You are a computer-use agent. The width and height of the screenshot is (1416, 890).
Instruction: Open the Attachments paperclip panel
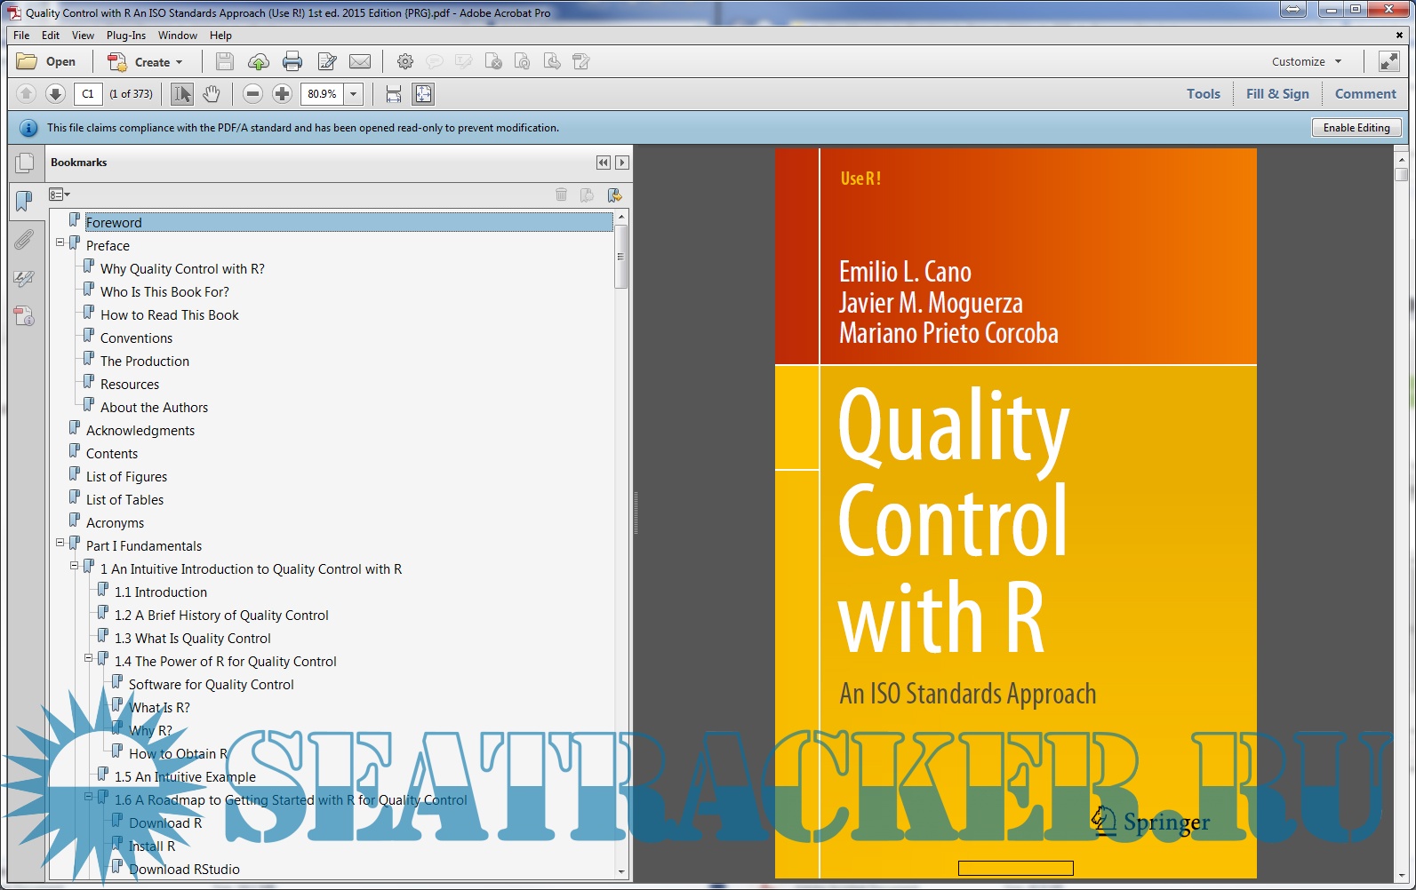coord(24,240)
